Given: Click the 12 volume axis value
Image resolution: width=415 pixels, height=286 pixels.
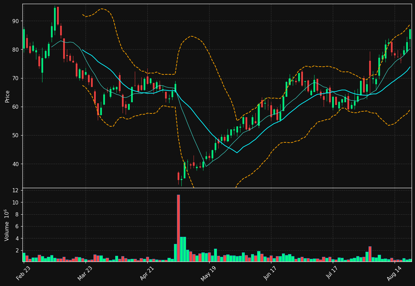Looking at the screenshot, I should (16, 190).
